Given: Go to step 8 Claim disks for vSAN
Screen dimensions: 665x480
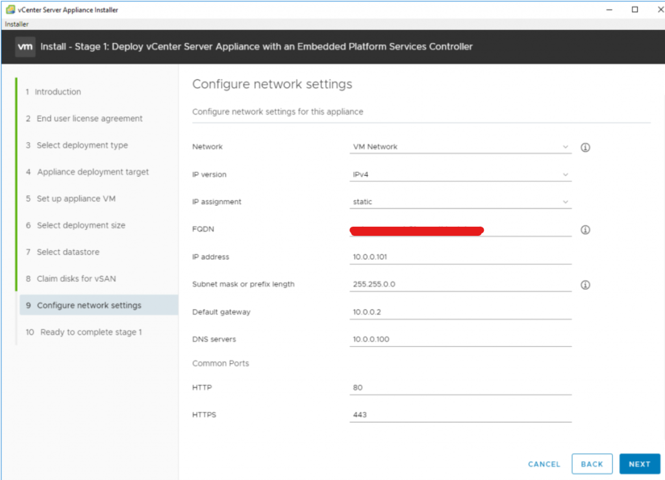Looking at the screenshot, I should click(71, 279).
